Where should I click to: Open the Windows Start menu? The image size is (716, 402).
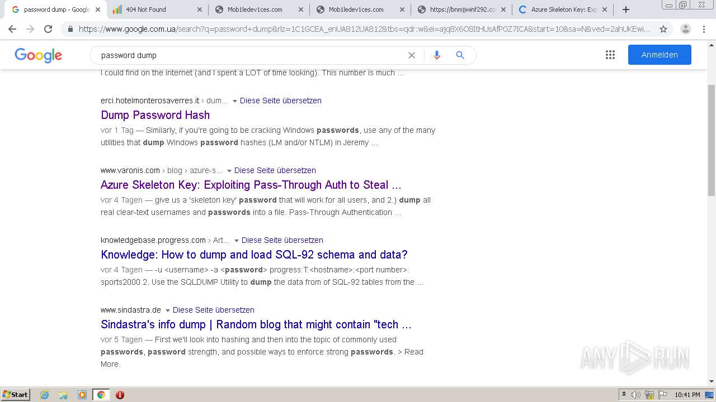click(x=16, y=395)
